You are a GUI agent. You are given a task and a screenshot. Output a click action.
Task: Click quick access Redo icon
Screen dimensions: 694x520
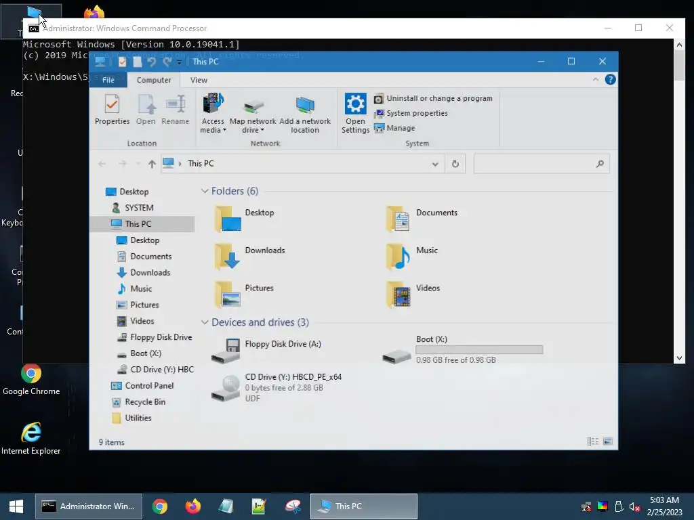(x=167, y=62)
